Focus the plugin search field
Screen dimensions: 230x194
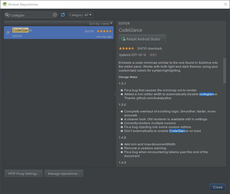tap(31, 15)
